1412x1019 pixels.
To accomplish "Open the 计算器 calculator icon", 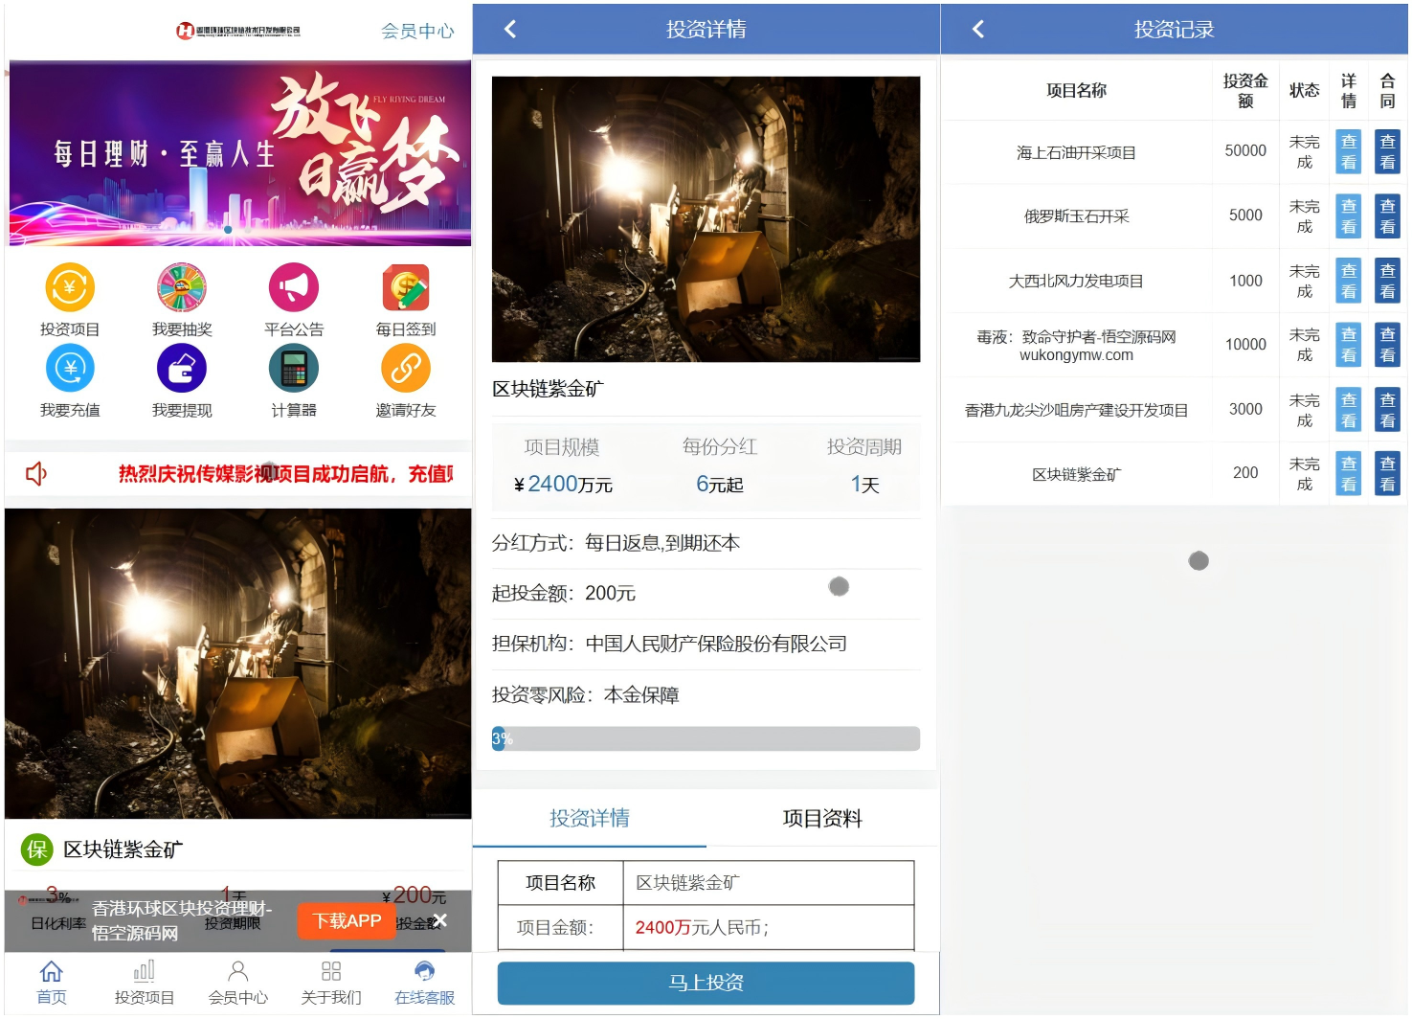I will tap(294, 369).
